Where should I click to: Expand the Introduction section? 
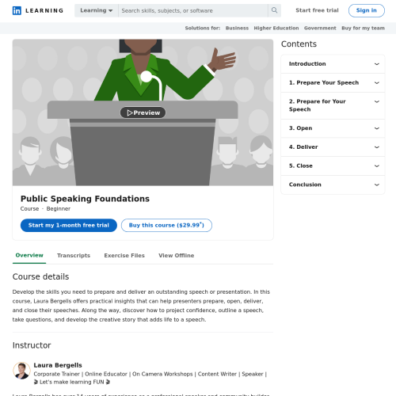333,64
